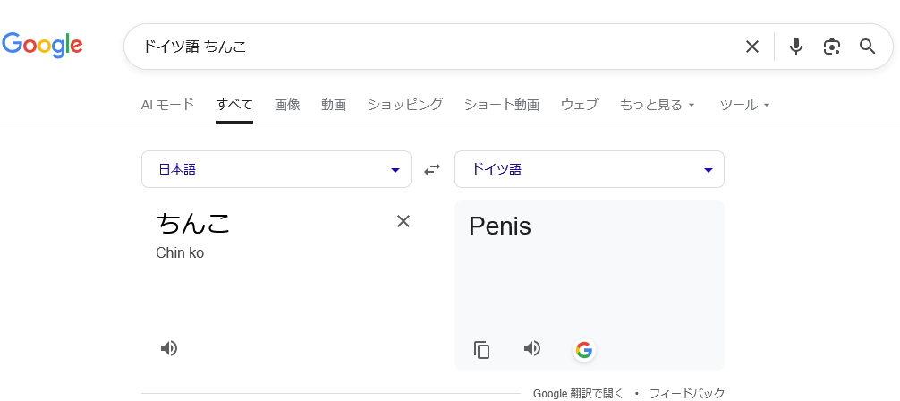Open the ショッピング tab

(404, 105)
